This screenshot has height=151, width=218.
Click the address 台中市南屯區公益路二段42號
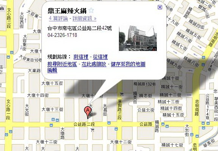point(79,28)
